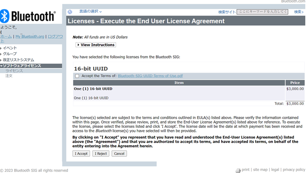Screen dimensions: 307x173
Task: Click the keyword search input field
Action: [x=262, y=12]
